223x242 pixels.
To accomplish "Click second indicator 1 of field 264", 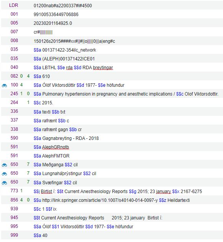I will tap(28, 102).
